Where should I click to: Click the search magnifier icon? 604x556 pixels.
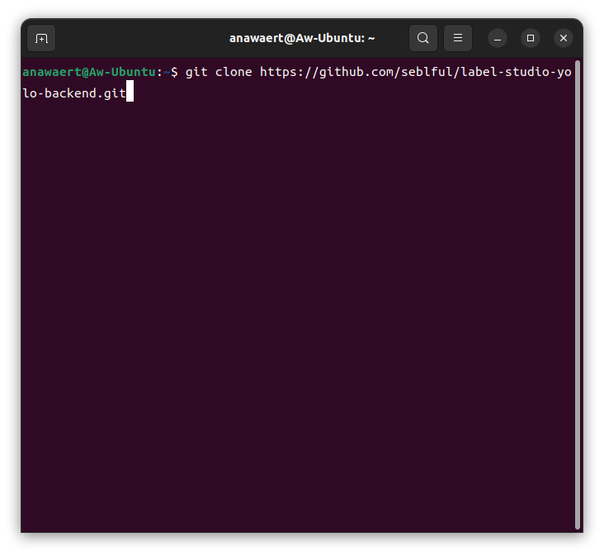coord(422,38)
